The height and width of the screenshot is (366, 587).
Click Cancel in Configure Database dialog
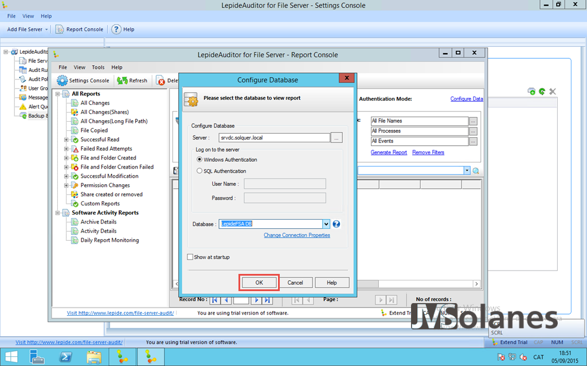pos(295,283)
